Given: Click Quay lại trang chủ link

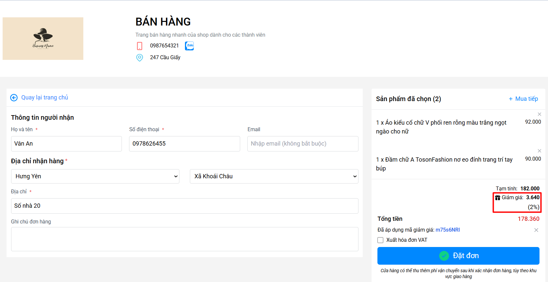Looking at the screenshot, I should point(44,97).
